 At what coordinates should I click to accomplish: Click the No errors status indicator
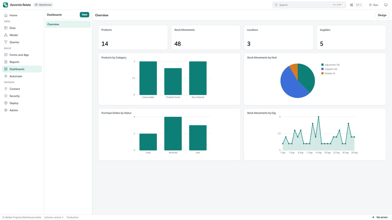pos(380,217)
